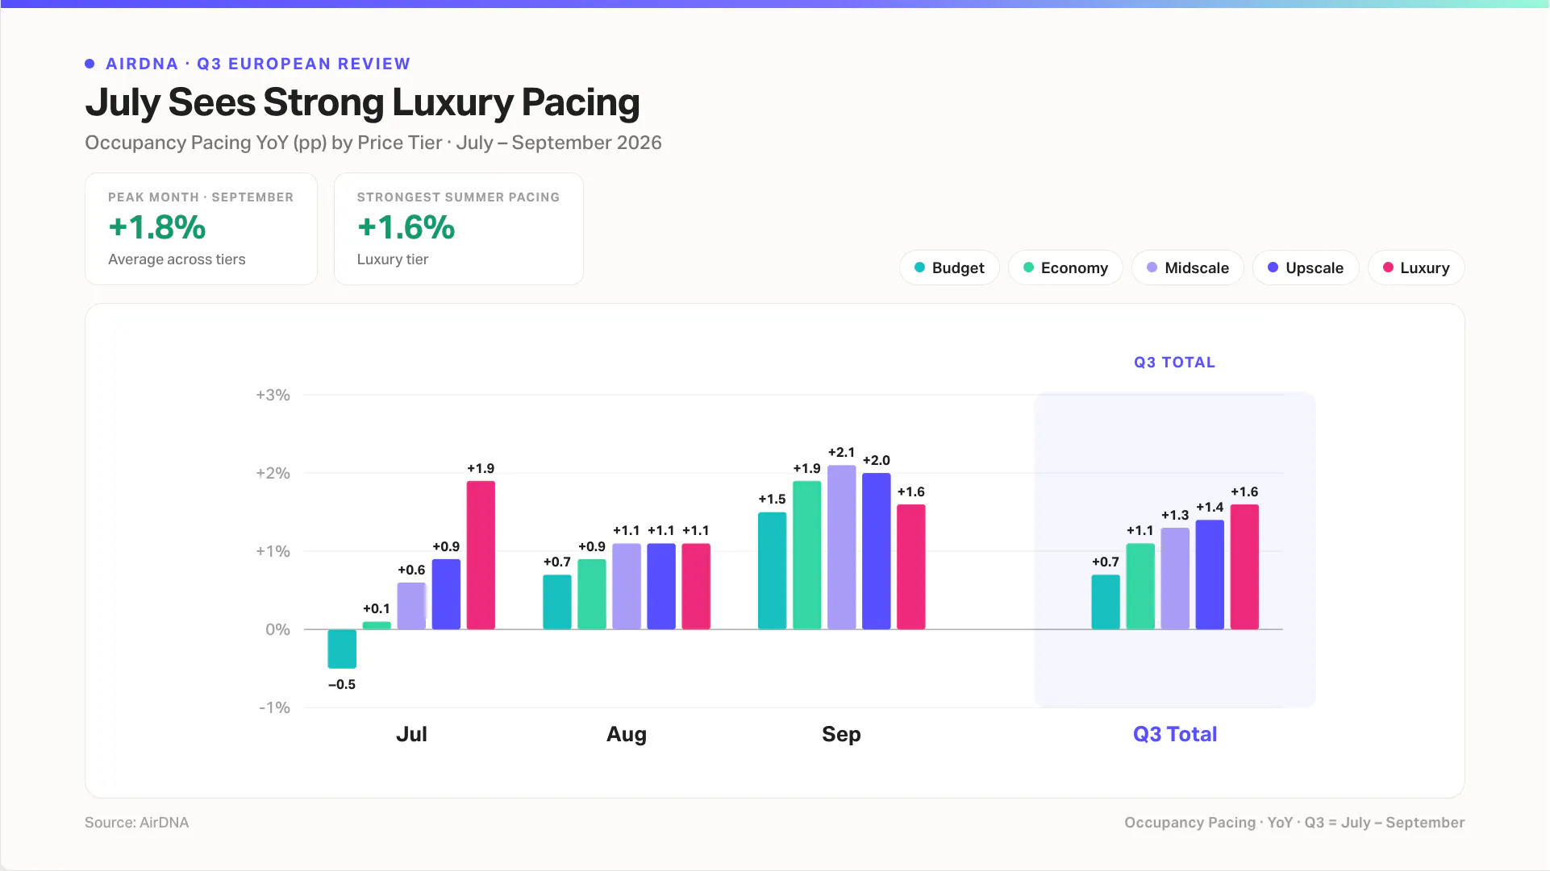Select the July Upscale bar labeled +0.9
The height and width of the screenshot is (871, 1550).
tap(446, 594)
